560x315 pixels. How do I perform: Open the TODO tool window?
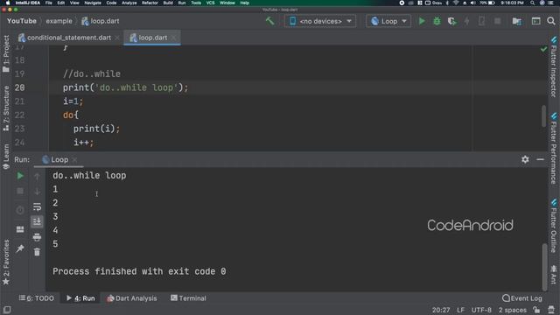click(37, 298)
